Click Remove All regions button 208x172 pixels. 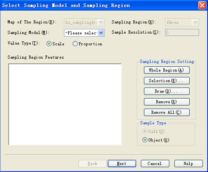click(167, 112)
